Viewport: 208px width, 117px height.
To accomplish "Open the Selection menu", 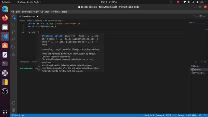I will click(x=27, y=12).
